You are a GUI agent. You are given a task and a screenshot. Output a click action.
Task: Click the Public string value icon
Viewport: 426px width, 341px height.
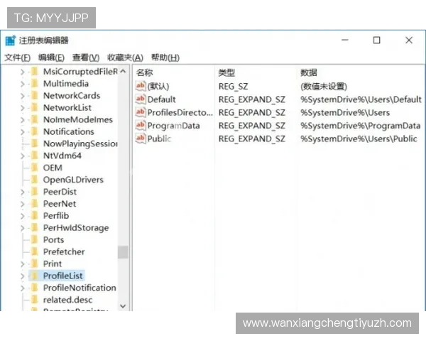(141, 138)
